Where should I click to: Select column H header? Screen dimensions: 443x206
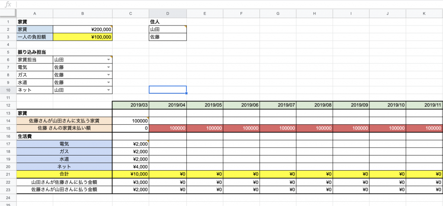coord(315,13)
